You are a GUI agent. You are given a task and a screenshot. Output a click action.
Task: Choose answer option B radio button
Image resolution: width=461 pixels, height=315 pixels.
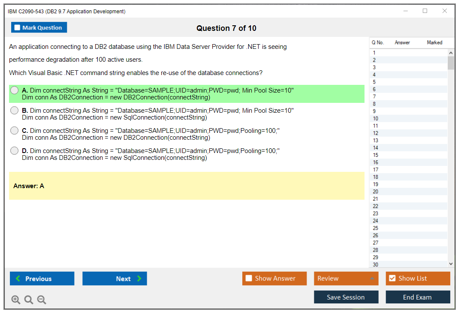[x=15, y=111]
